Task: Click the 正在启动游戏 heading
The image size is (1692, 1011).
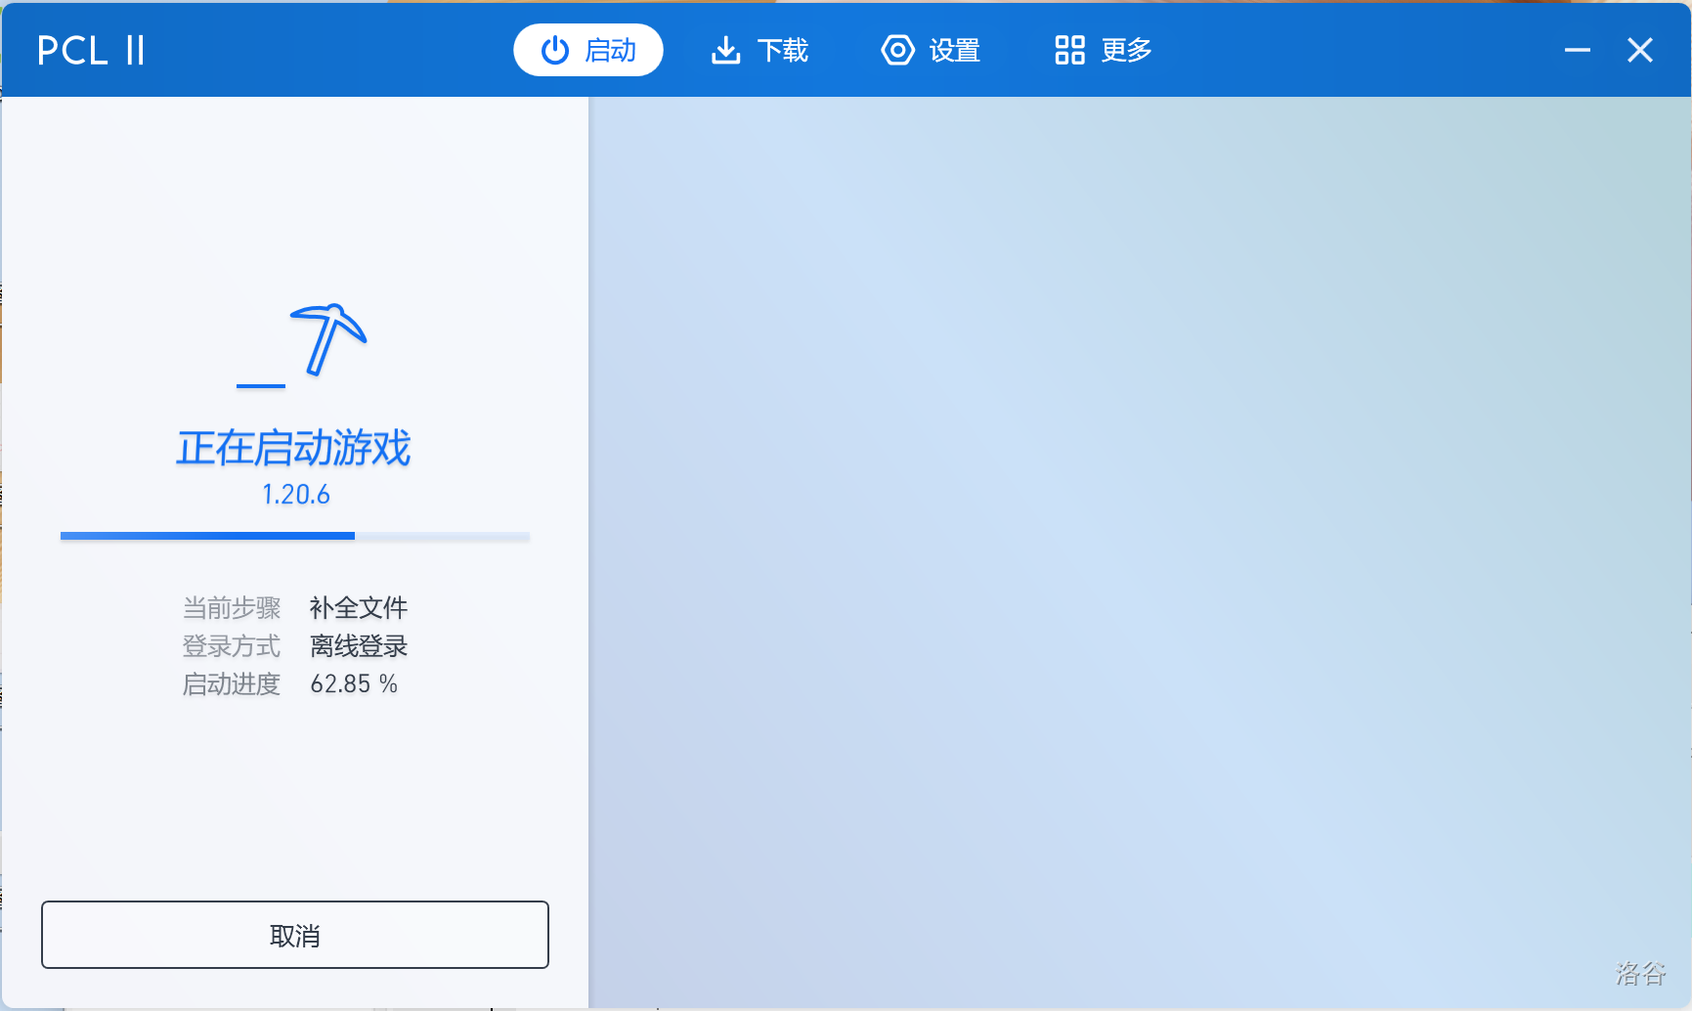Action: 294,448
